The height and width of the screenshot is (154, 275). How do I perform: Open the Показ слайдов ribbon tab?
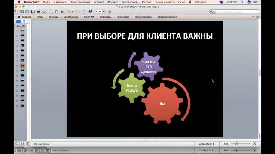pos(143,17)
